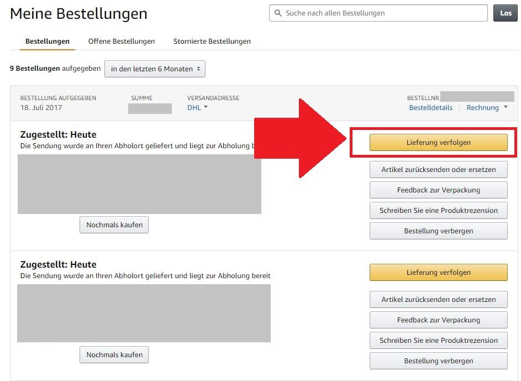This screenshot has width=521, height=381.
Task: Hide first order via Bestellung verbergen
Action: pos(438,231)
